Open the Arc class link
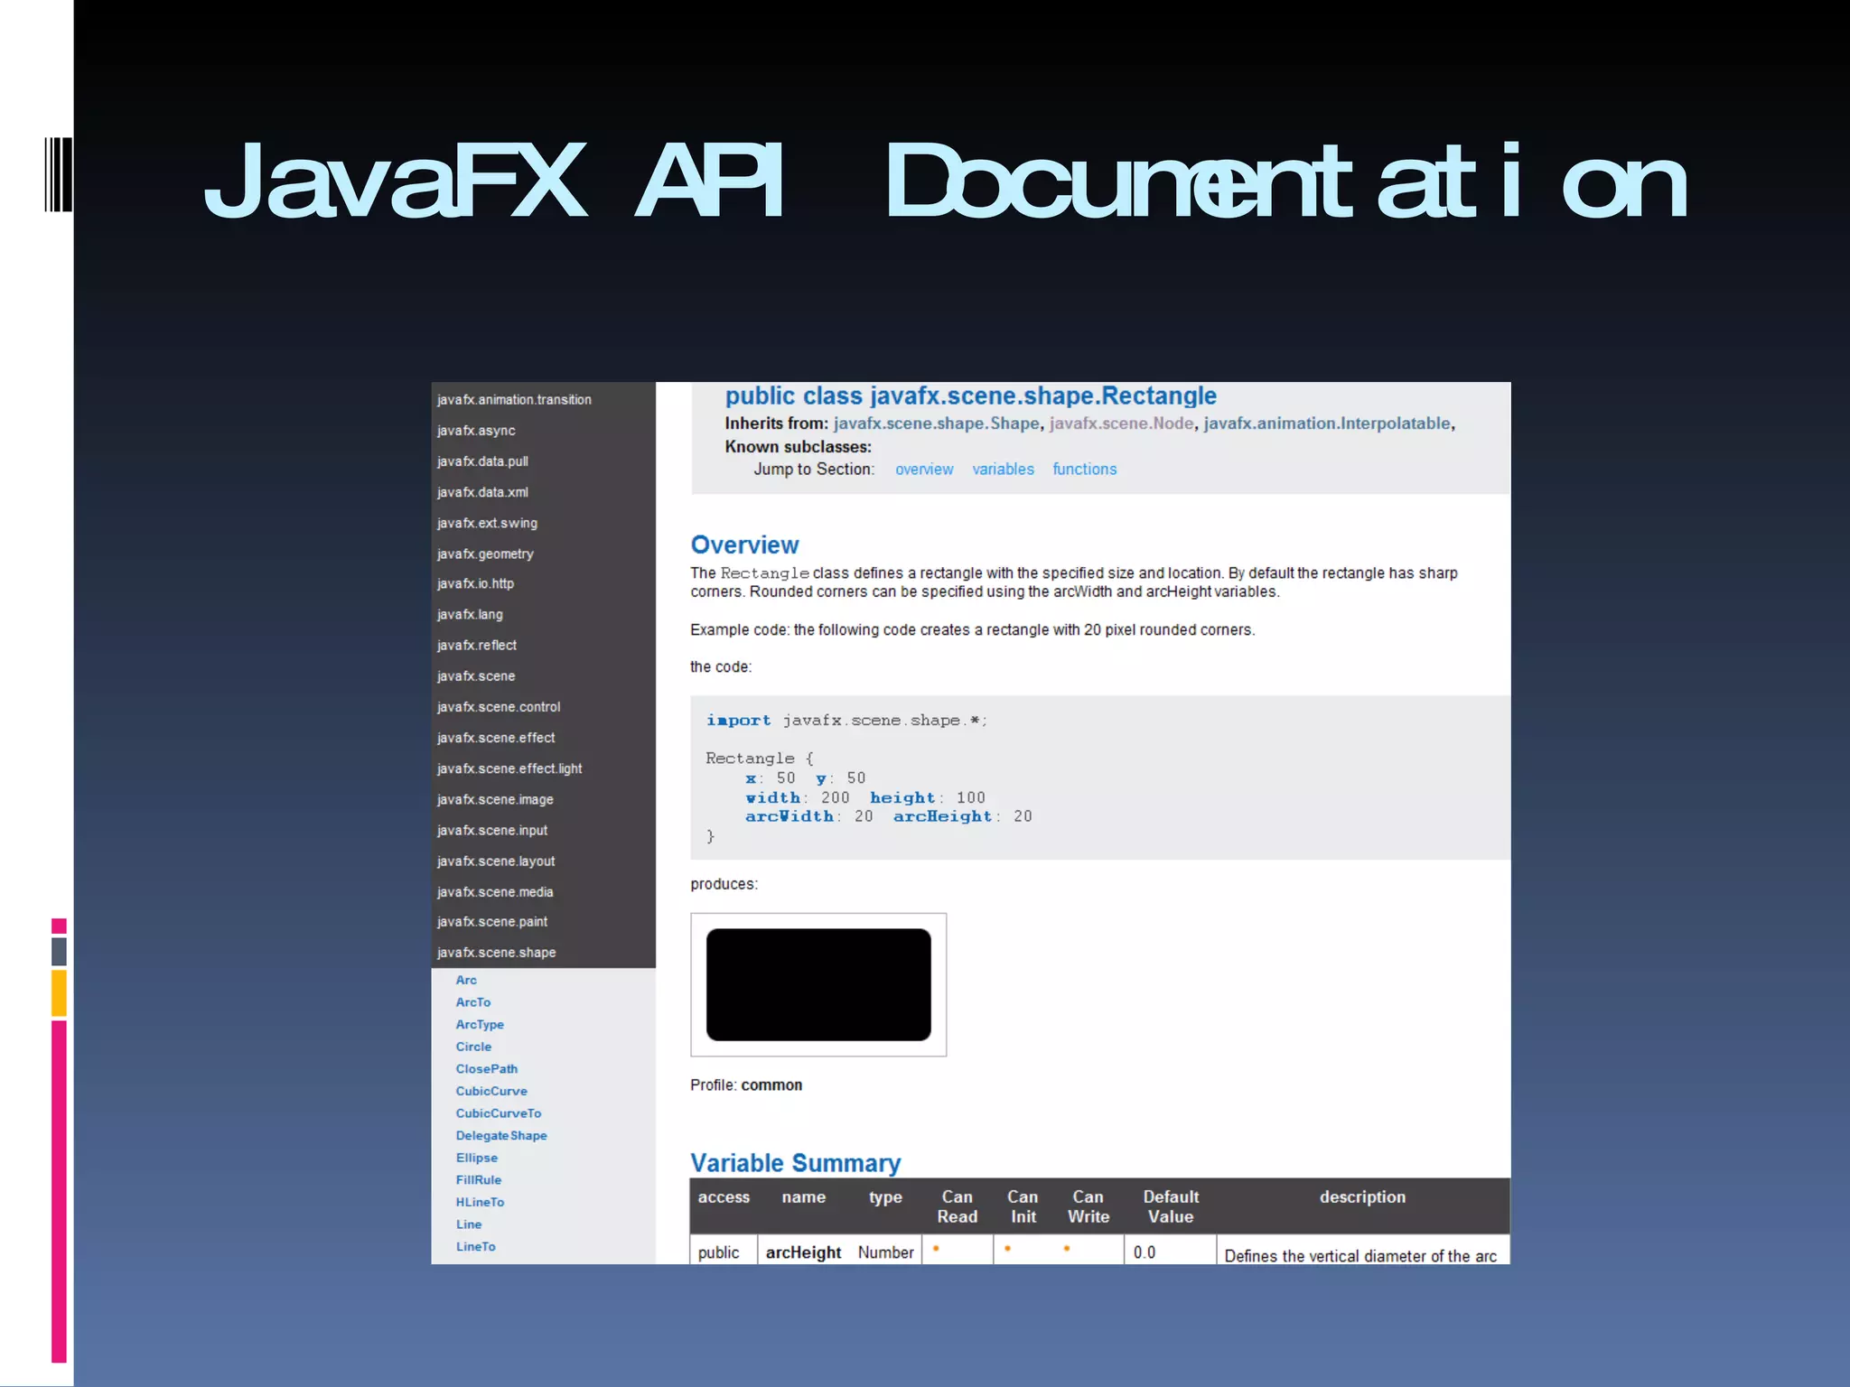This screenshot has width=1850, height=1387. pos(466,980)
